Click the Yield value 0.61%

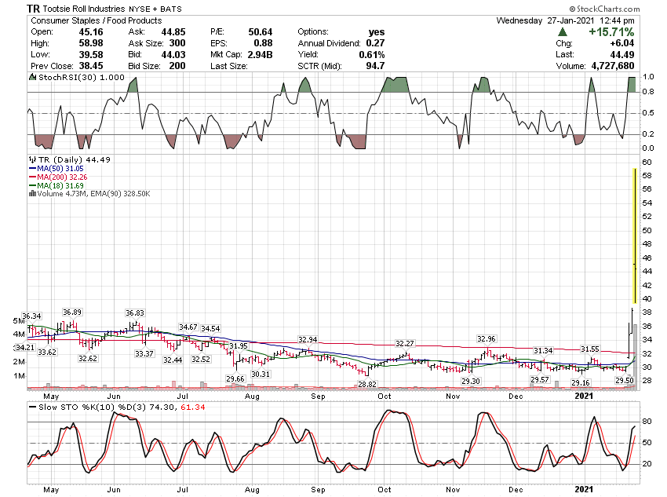pyautogui.click(x=372, y=54)
